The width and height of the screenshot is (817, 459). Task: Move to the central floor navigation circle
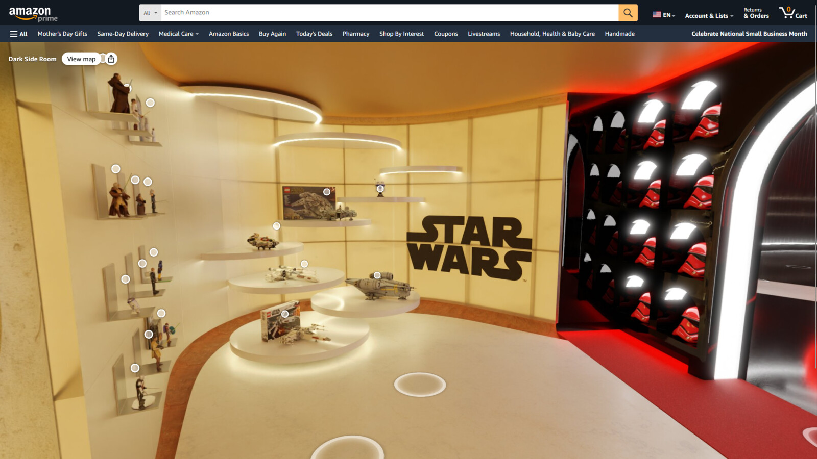(420, 385)
